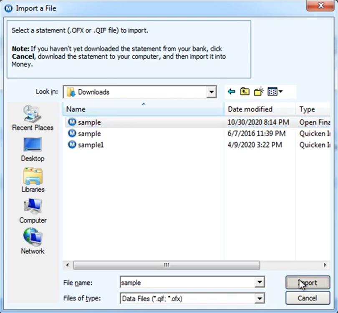This screenshot has height=313, width=338.
Task: Click the Open Fina type cell
Action: [315, 122]
